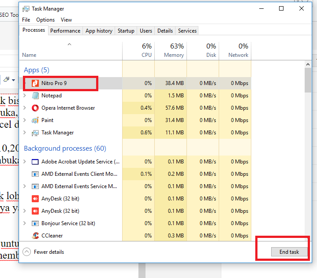Click Nitro Pro 9's 38.4 MB memory value
Viewport: 317px width, 278px height.
[175, 83]
